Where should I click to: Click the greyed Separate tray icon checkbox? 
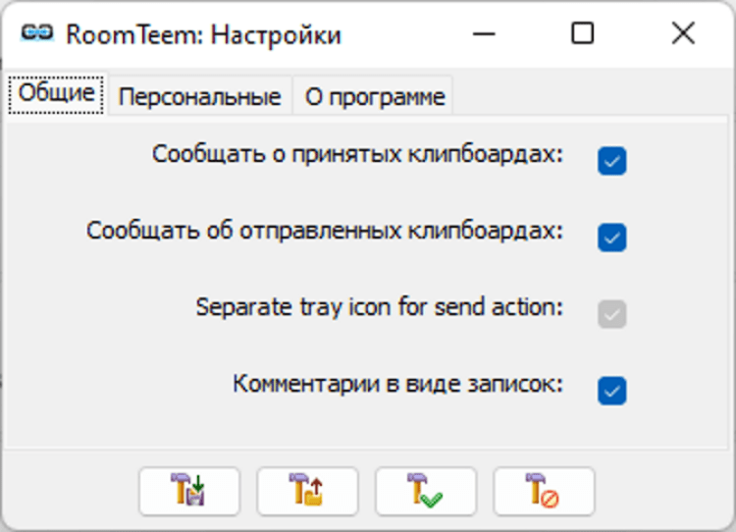[x=611, y=314]
